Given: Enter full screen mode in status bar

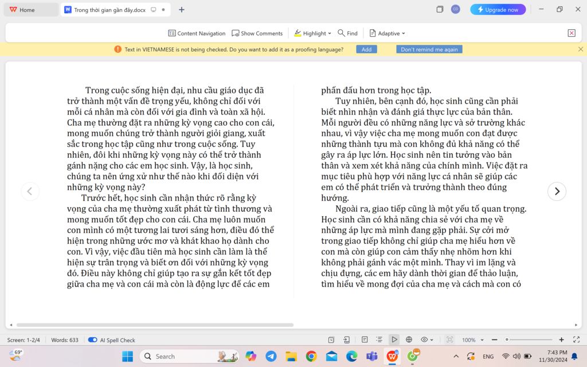Looking at the screenshot, I should (x=577, y=340).
